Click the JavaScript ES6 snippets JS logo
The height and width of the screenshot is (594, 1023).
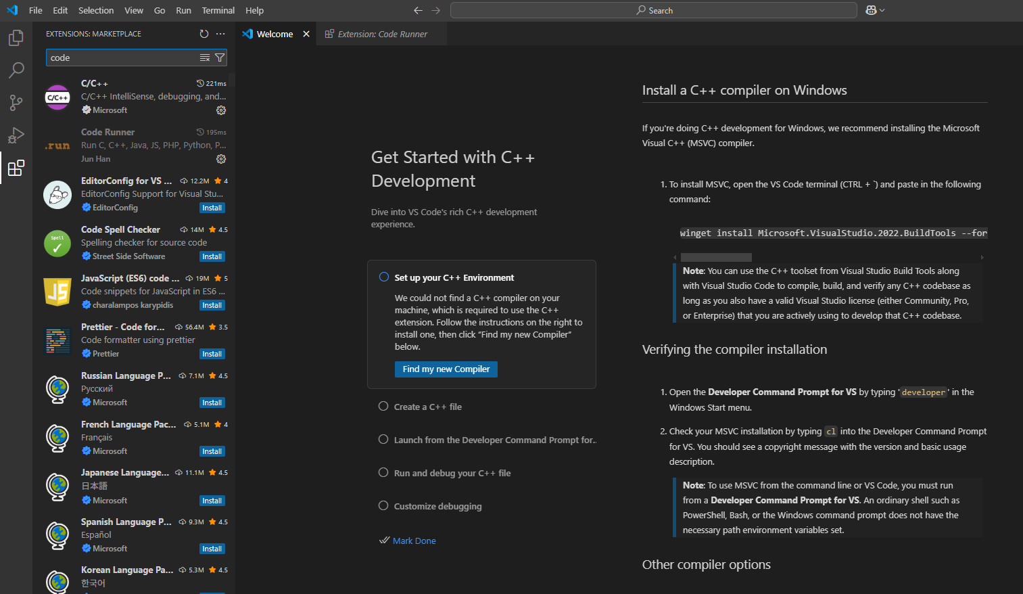(x=57, y=292)
